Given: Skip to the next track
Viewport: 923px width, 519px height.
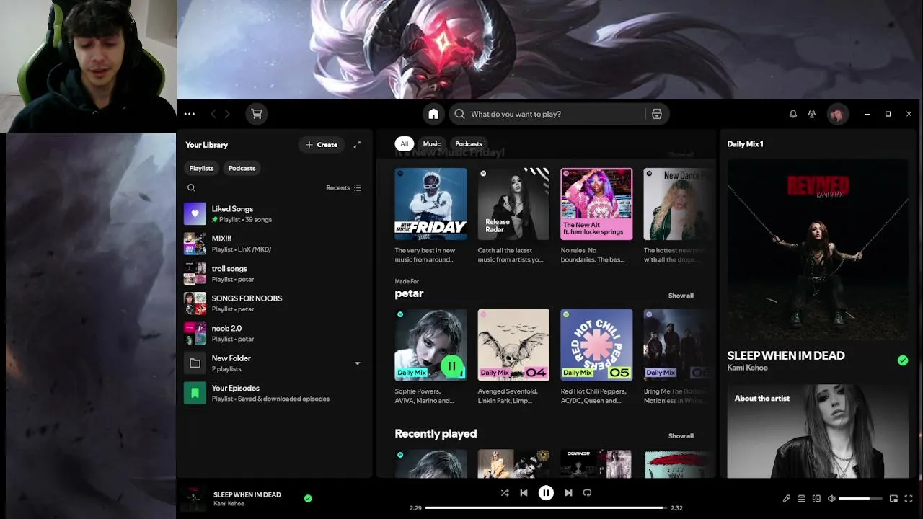Looking at the screenshot, I should coord(568,493).
